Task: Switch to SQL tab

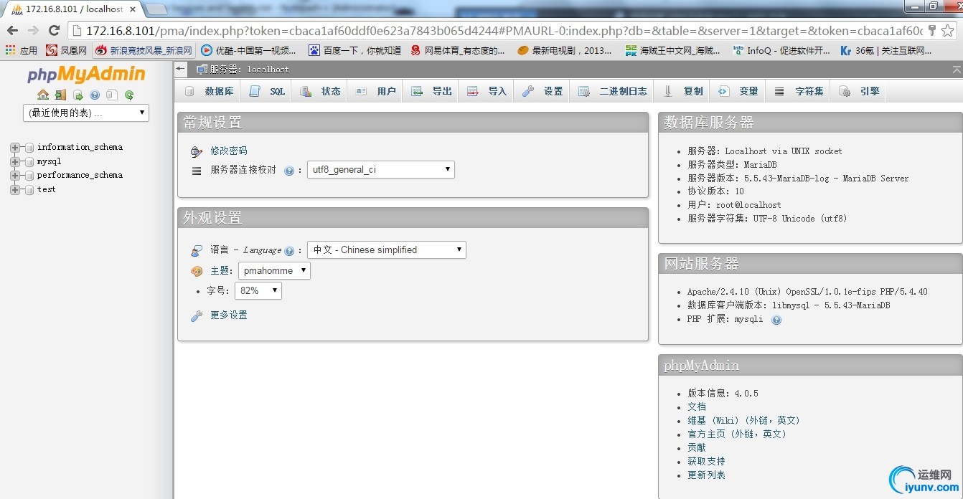Action: pyautogui.click(x=267, y=91)
